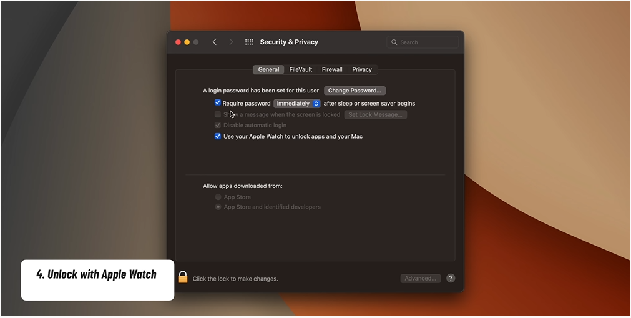Image resolution: width=631 pixels, height=318 pixels.
Task: Switch to the General tab
Action: (x=268, y=69)
